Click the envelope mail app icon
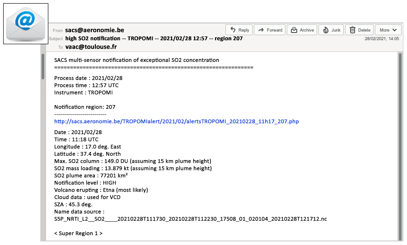This screenshot has width=407, height=245. tap(25, 23)
